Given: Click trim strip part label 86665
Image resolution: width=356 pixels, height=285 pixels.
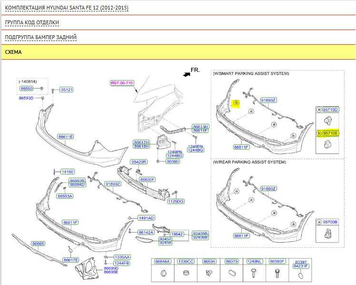Looking at the screenshot, I should 38,244.
